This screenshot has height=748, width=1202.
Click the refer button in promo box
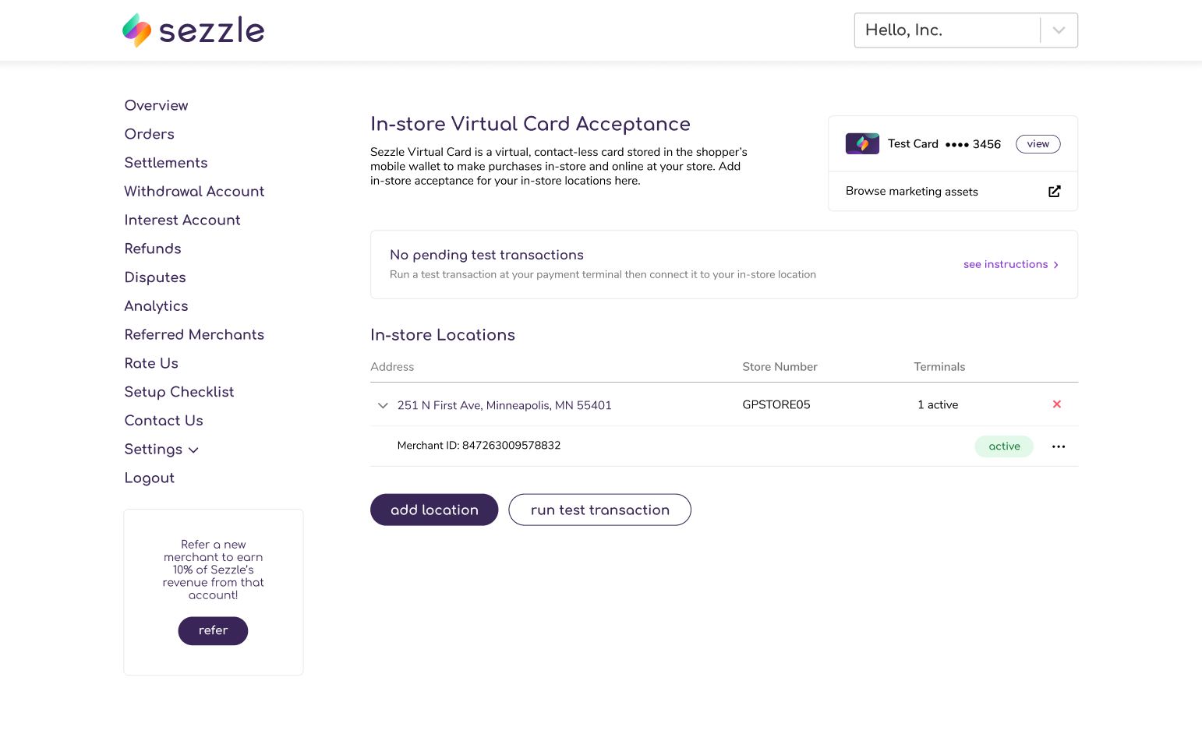(x=213, y=630)
